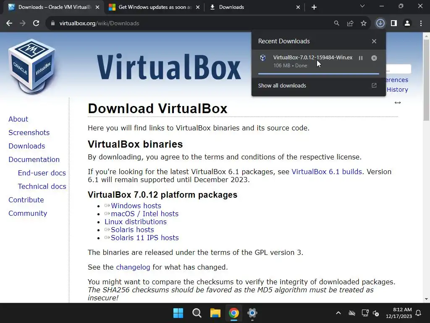Image resolution: width=430 pixels, height=323 pixels.
Task: Toggle the browser side panel icon
Action: pos(394,24)
